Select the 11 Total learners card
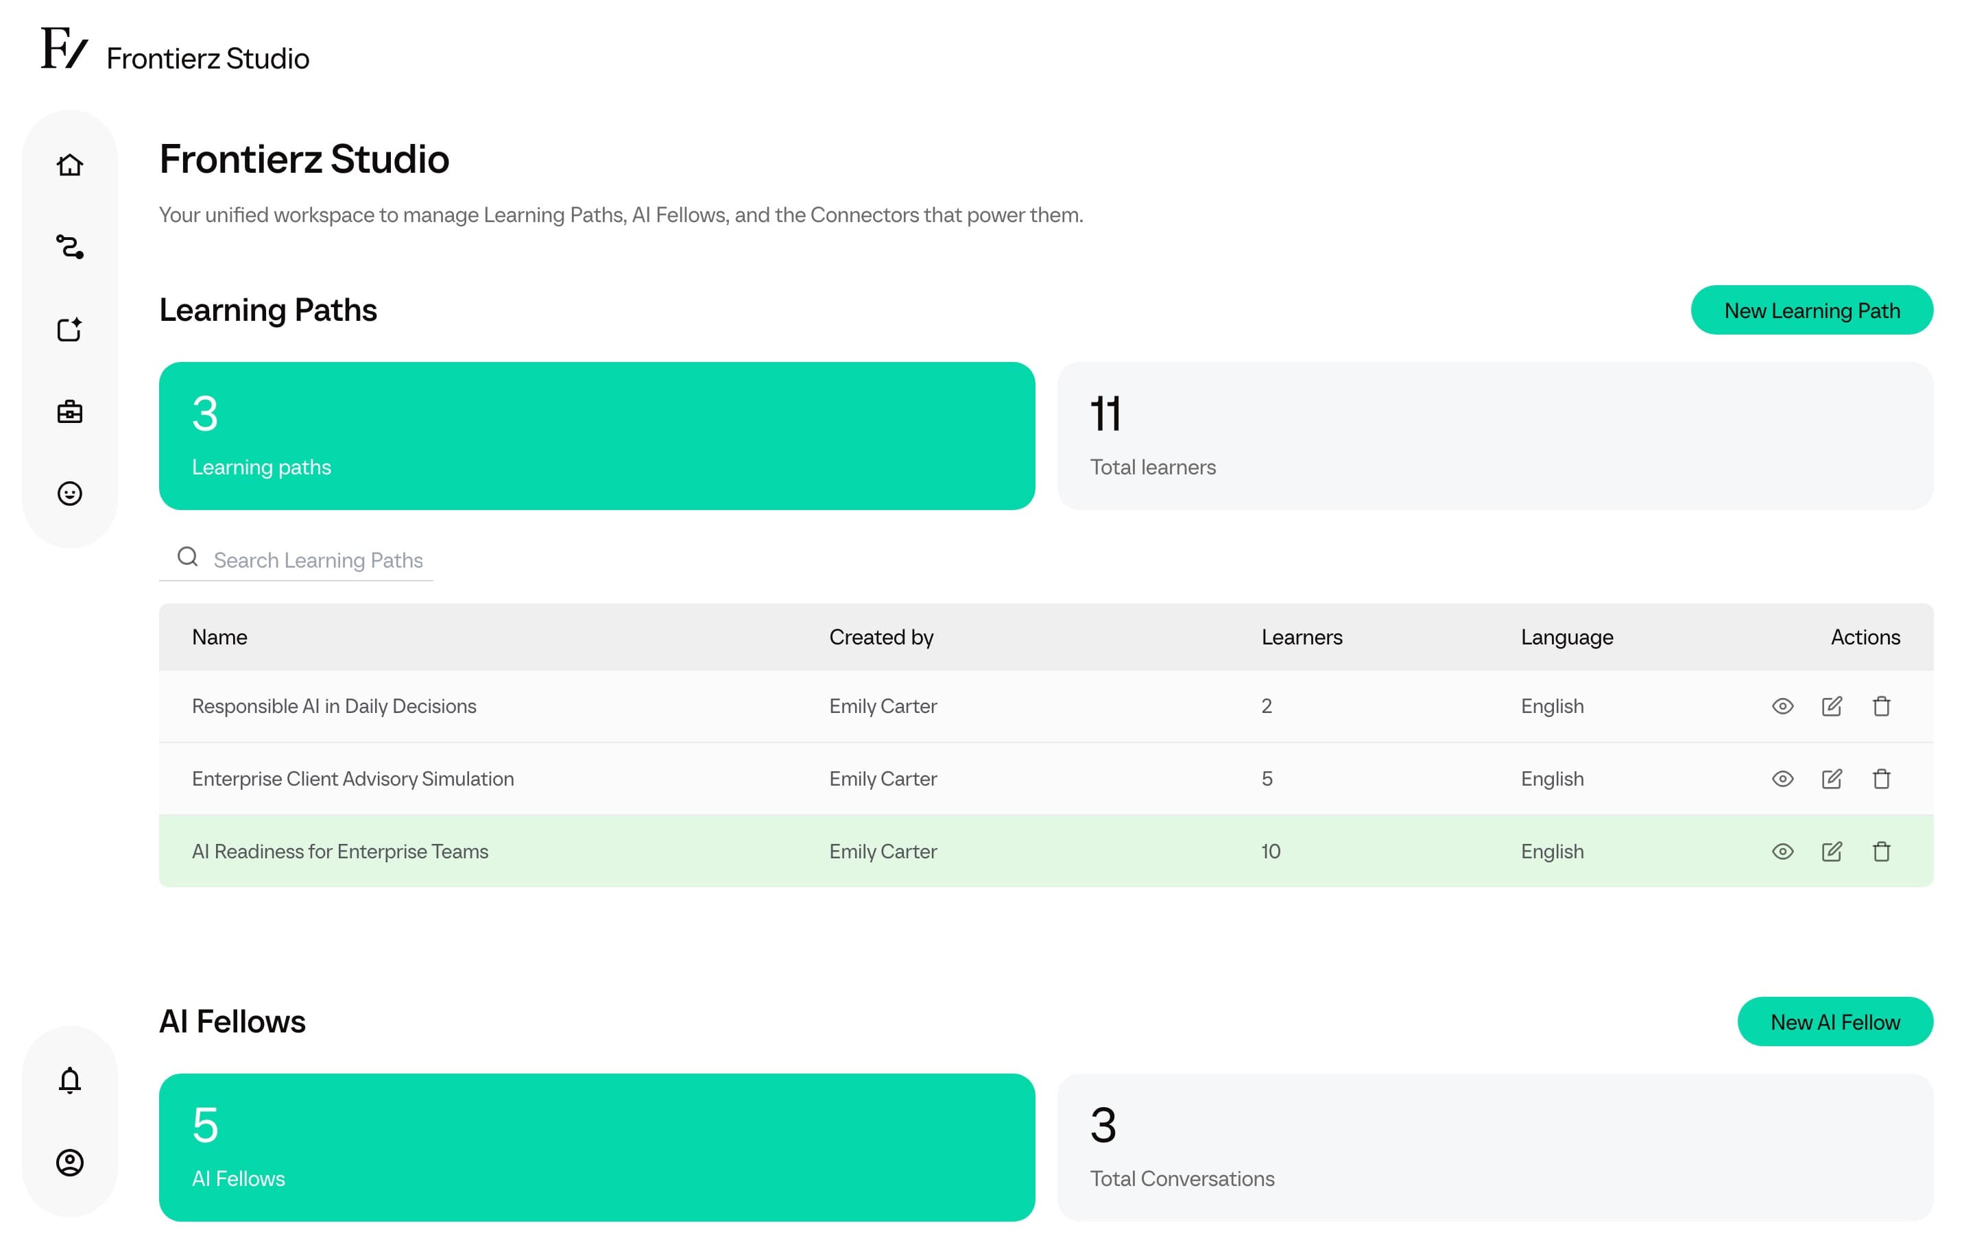Image resolution: width=1975 pixels, height=1234 pixels. tap(1494, 436)
